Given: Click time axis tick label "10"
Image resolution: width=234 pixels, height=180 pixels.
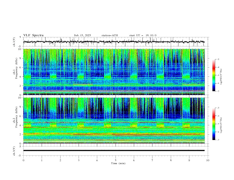Looking at the screenshot, I should pyautogui.click(x=208, y=160).
